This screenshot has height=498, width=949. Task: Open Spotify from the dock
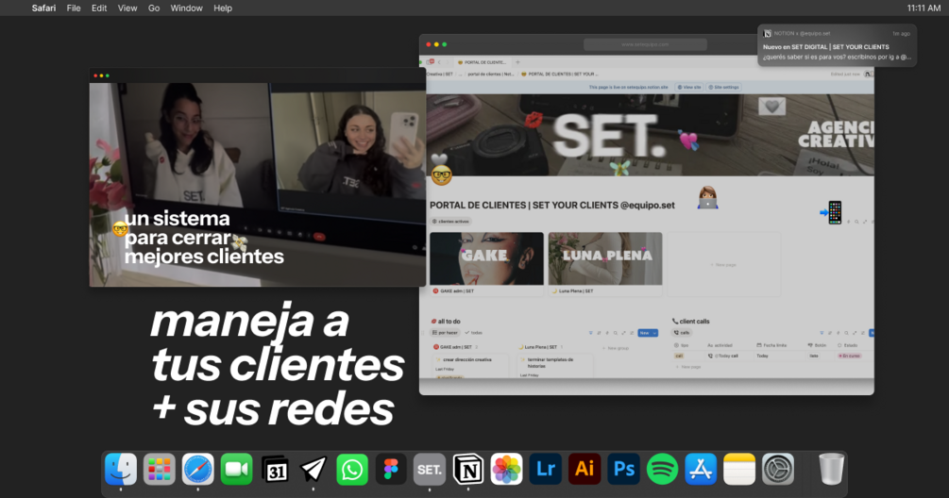662,469
